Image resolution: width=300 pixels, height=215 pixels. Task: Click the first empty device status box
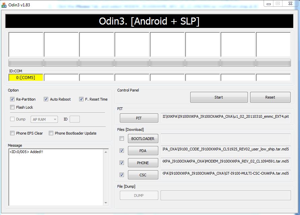[26, 44]
